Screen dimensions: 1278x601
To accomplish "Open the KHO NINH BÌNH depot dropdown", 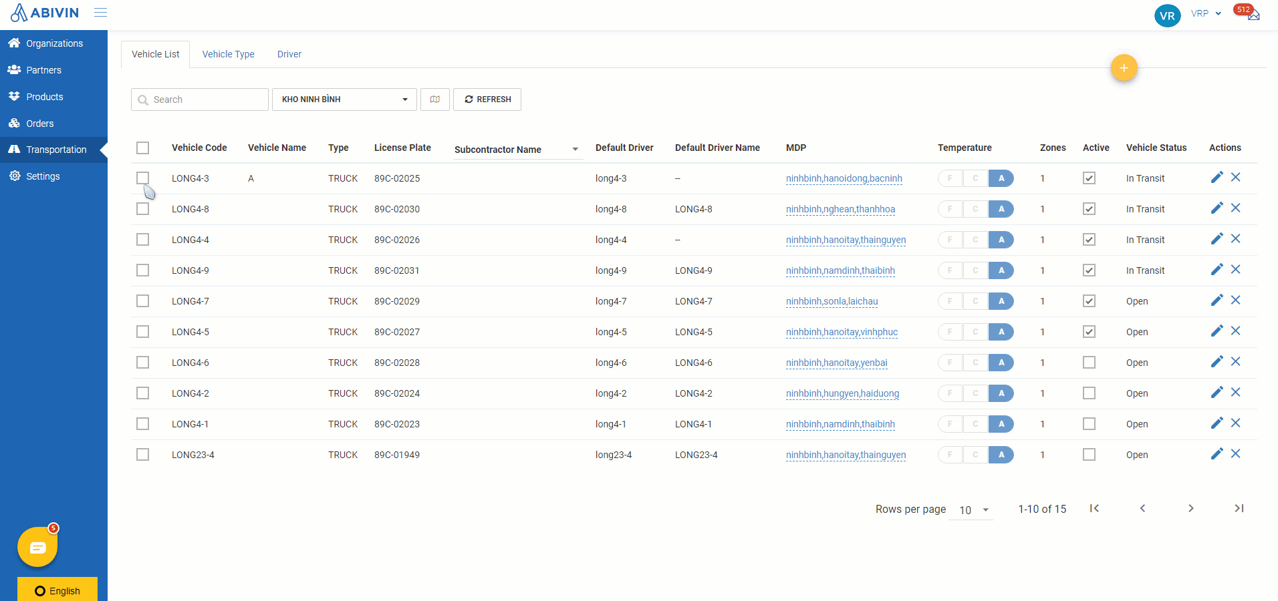I will coord(344,99).
